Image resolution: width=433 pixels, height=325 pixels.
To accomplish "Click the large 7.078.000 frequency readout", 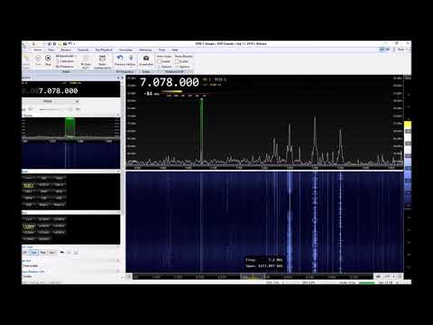I will tap(170, 82).
